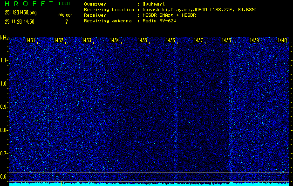Click the 0.9 kHz frequency label
Viewport: 293px width, 186px height.
coord(3,107)
